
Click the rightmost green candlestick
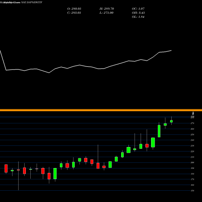171,121
